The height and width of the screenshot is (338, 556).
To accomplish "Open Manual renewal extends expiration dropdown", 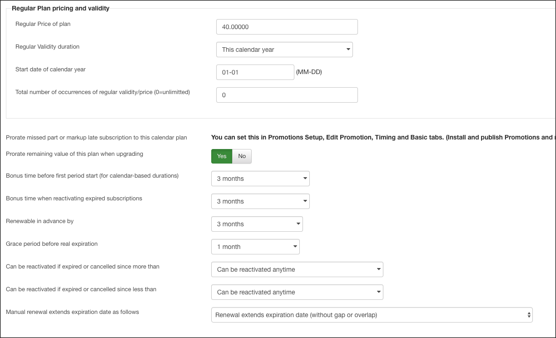I will 372,315.
